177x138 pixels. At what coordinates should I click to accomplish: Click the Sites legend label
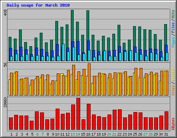[x=173, y=90]
